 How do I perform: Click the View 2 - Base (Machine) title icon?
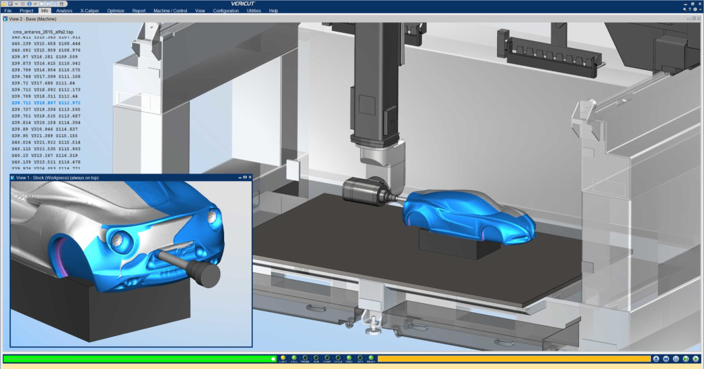click(x=5, y=19)
